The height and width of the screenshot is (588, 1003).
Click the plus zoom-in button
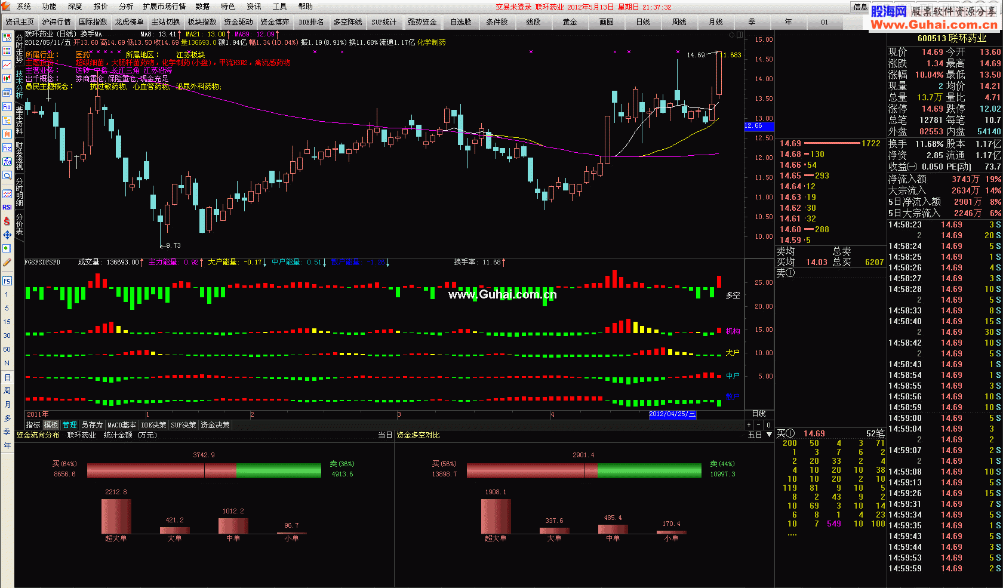pos(749,425)
